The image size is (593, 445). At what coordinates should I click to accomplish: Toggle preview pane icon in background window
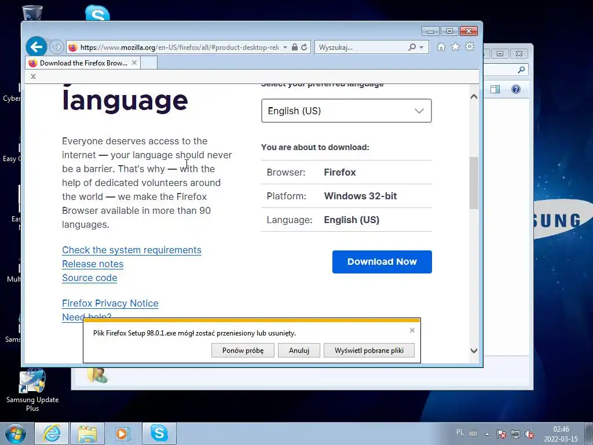click(495, 89)
